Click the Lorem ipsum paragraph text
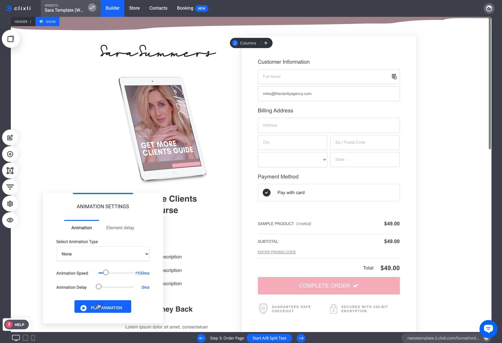The image size is (502, 343). coord(166,327)
